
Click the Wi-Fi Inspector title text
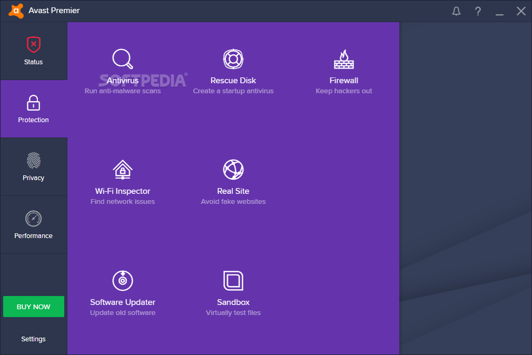(x=123, y=191)
